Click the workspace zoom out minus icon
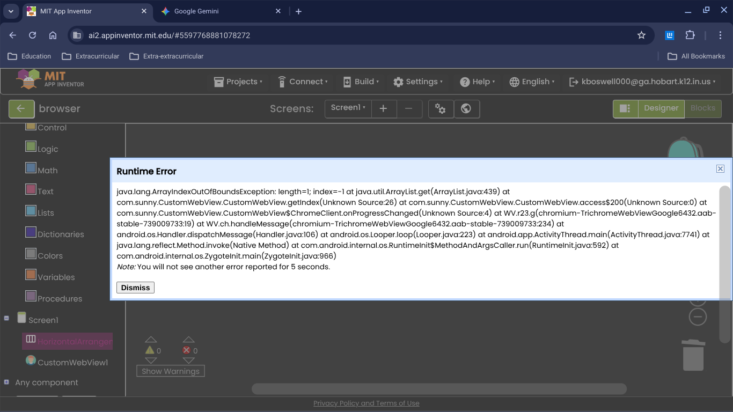The width and height of the screenshot is (733, 412). tap(697, 317)
